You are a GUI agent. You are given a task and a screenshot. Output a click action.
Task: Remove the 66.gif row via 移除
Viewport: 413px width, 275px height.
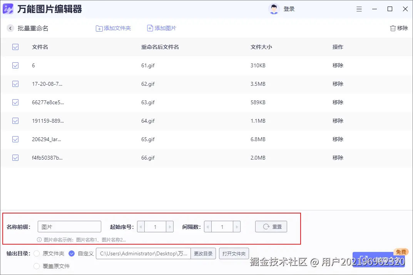[x=338, y=158]
